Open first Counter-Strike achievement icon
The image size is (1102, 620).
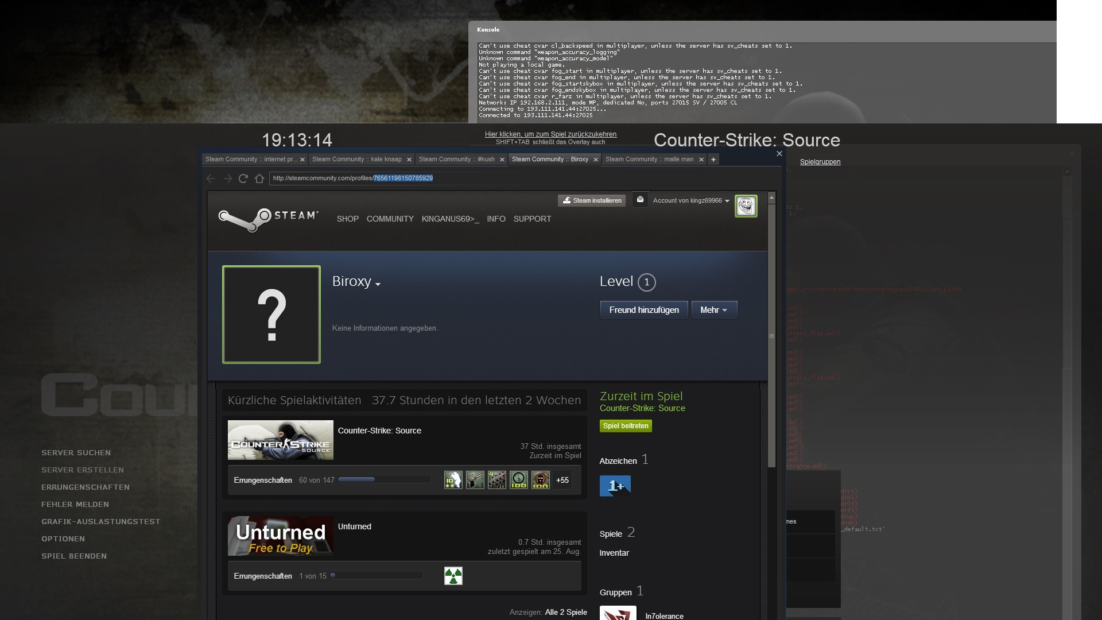[x=453, y=480]
